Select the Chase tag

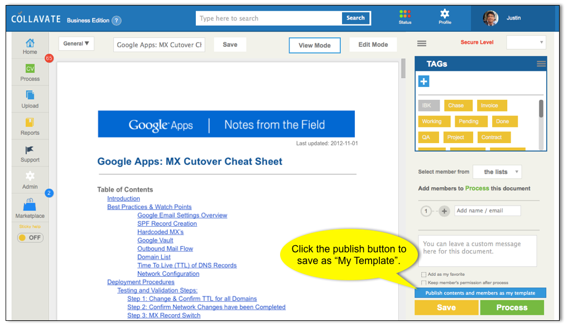(458, 106)
